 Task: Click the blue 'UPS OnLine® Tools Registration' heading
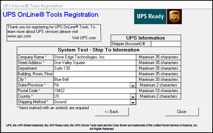pyautogui.click(x=50, y=14)
